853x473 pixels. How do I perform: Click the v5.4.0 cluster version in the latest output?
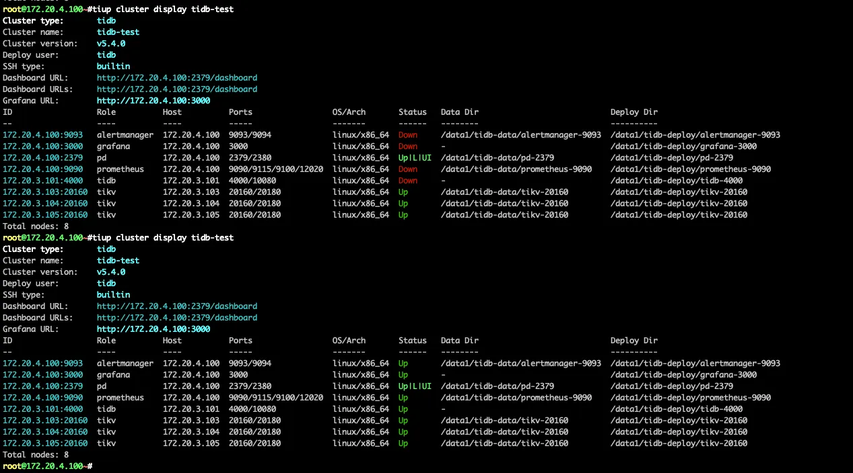tap(111, 272)
